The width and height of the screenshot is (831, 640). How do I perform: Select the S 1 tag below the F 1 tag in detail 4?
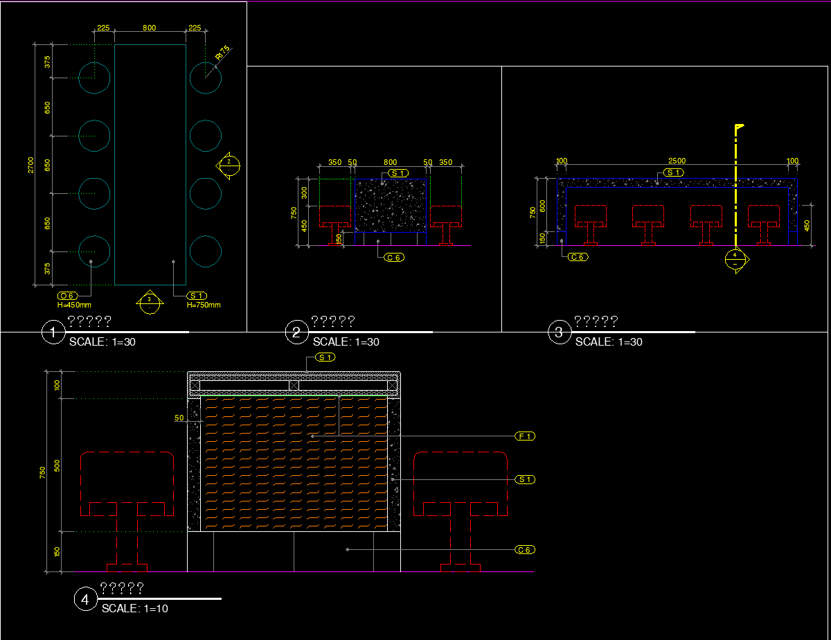(x=526, y=479)
